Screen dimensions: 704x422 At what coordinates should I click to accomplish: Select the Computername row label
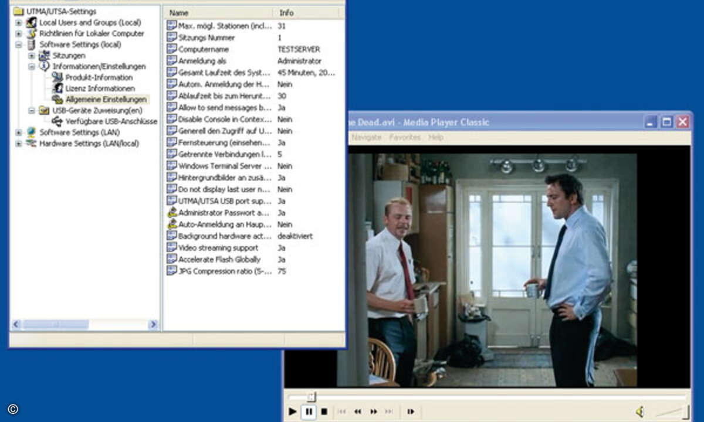204,49
